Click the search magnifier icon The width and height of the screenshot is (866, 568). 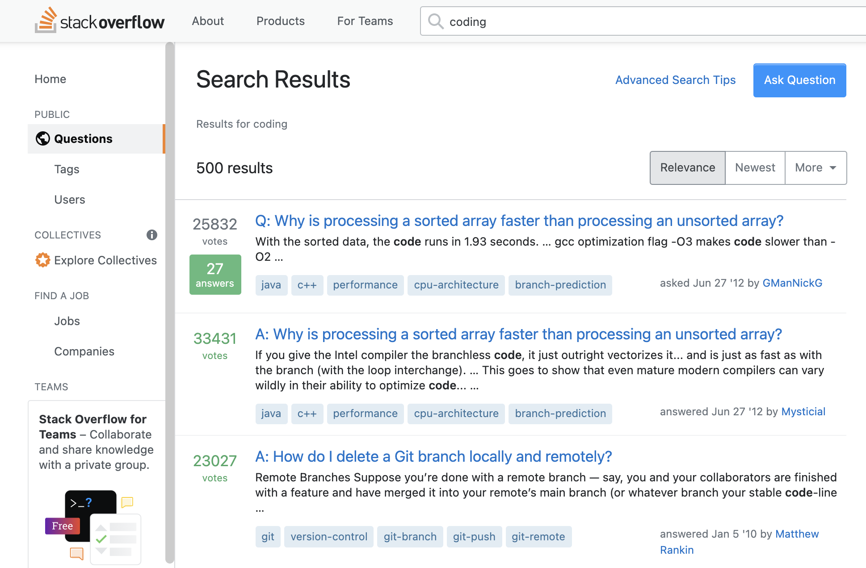pyautogui.click(x=436, y=21)
